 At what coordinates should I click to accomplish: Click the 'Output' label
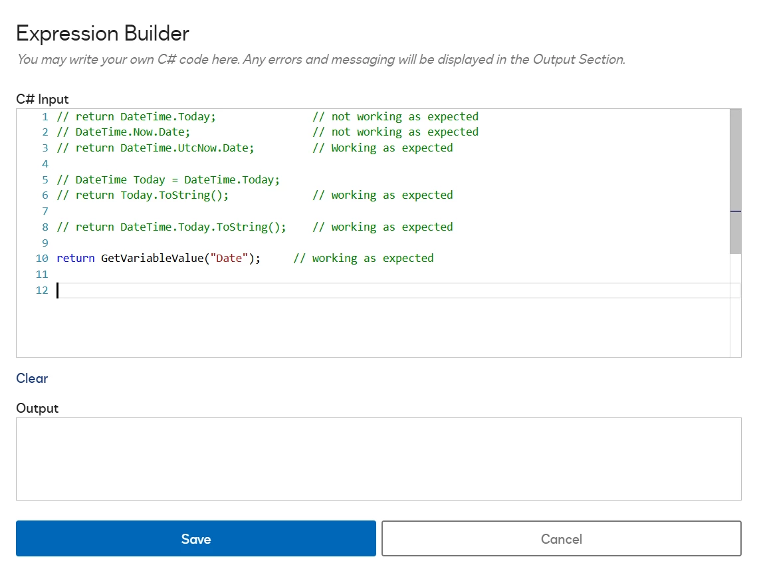[37, 408]
